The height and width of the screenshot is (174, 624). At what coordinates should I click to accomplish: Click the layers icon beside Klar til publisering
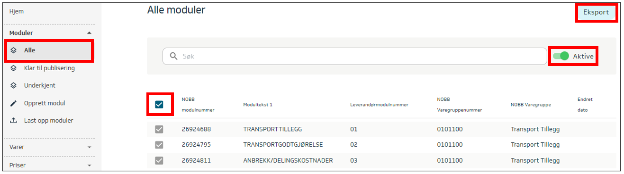tap(14, 68)
